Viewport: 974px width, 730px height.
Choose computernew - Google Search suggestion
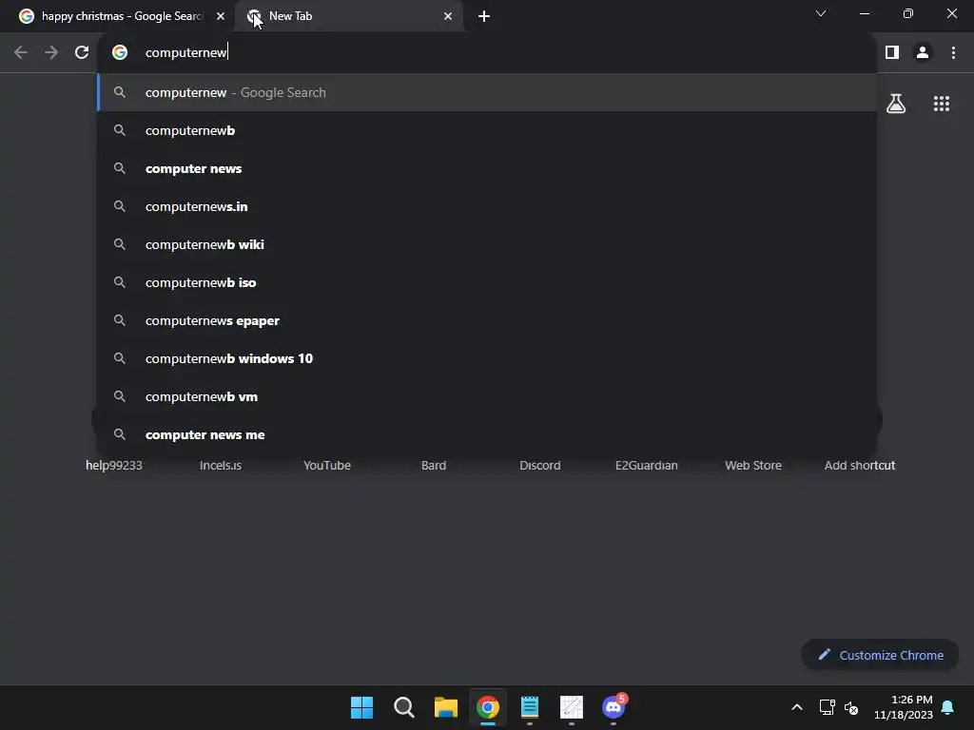[487, 92]
